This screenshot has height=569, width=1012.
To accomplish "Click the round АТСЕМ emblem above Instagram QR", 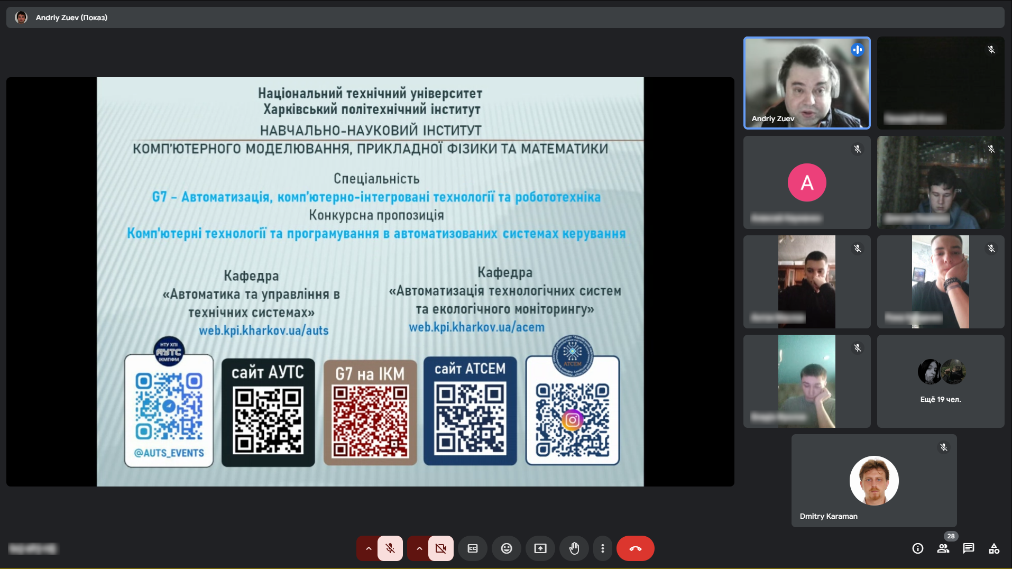I will click(x=573, y=355).
